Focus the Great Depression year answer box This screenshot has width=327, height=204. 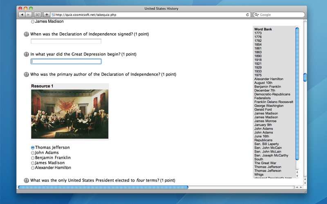(66, 62)
